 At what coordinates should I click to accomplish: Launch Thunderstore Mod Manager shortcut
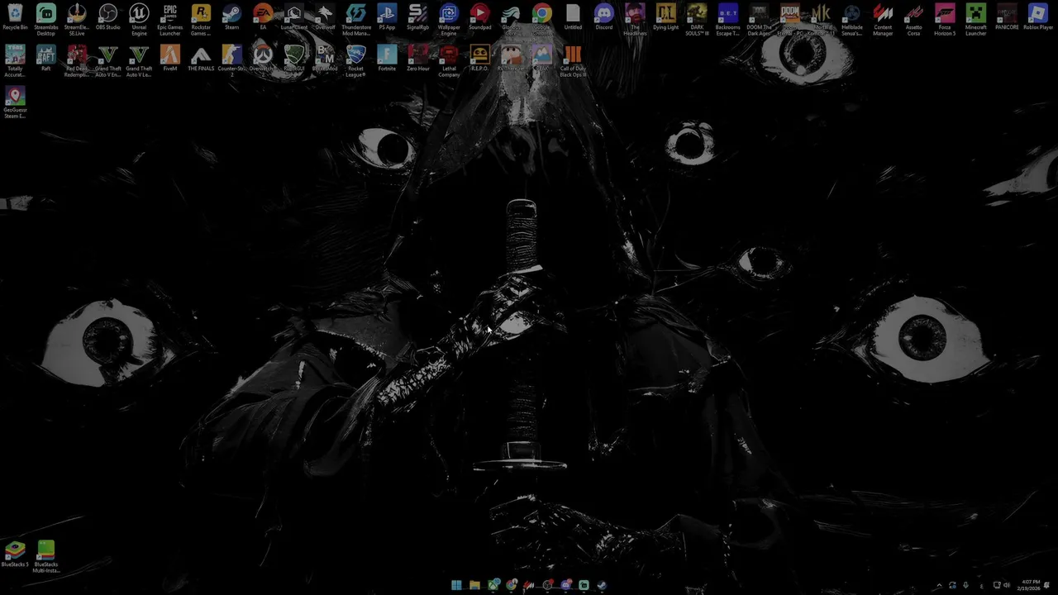pos(356,20)
